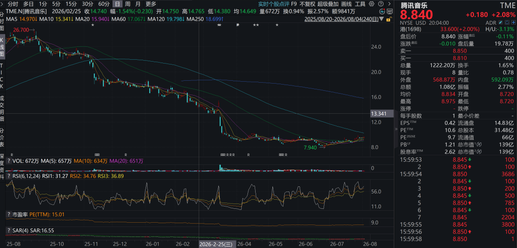Click MA250 18.699 indicator label
This screenshot has width=517, height=248.
point(205,19)
